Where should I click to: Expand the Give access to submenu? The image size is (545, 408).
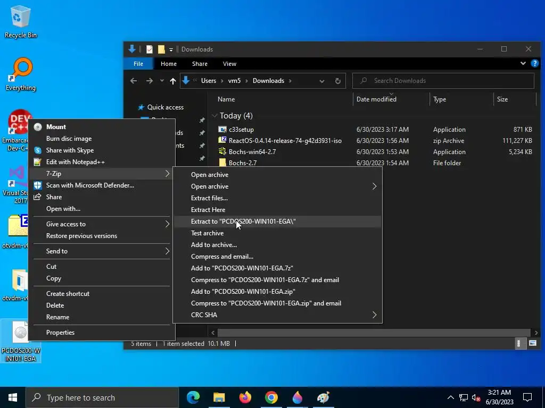(x=102, y=224)
